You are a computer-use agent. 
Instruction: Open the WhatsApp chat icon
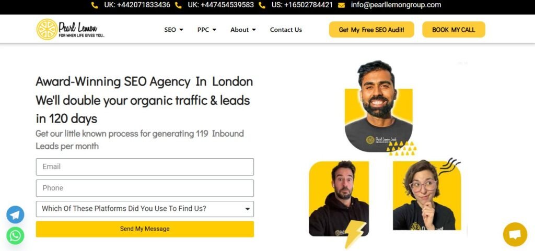pos(15,236)
